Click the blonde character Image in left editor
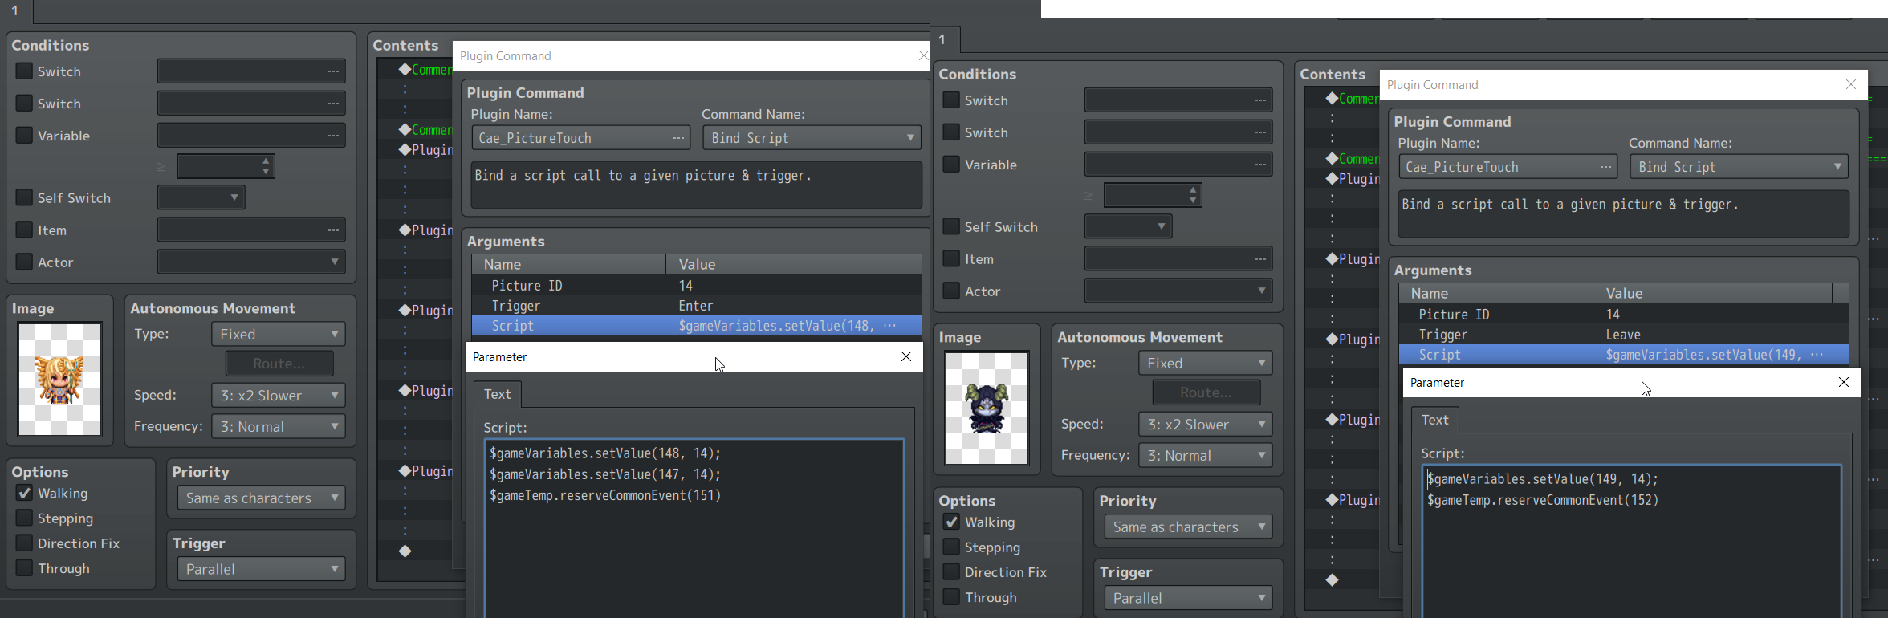The height and width of the screenshot is (618, 1888). point(59,380)
